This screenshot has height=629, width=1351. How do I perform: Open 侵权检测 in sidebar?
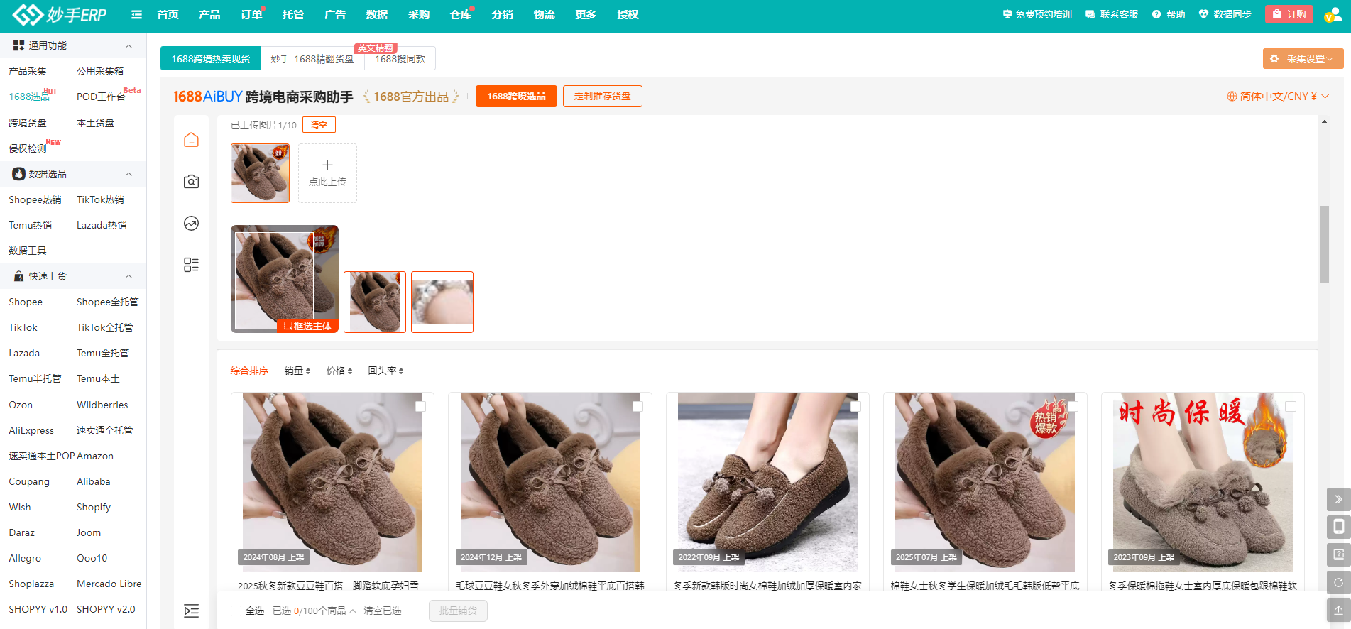pyautogui.click(x=28, y=148)
